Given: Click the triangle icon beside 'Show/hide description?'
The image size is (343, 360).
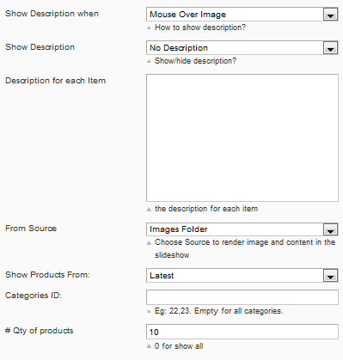Looking at the screenshot, I should 149,61.
